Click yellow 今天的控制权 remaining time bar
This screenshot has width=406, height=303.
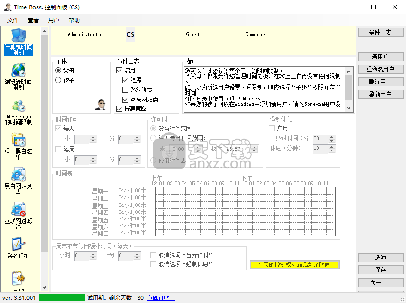pos(295,264)
